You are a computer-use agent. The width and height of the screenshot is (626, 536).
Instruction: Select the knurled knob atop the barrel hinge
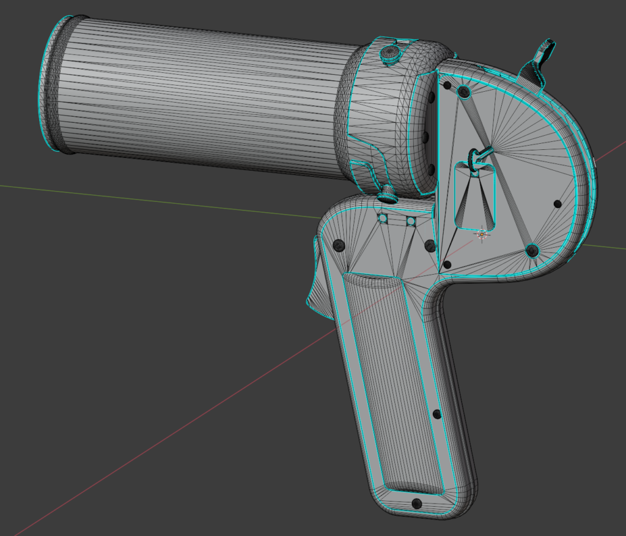click(x=391, y=55)
